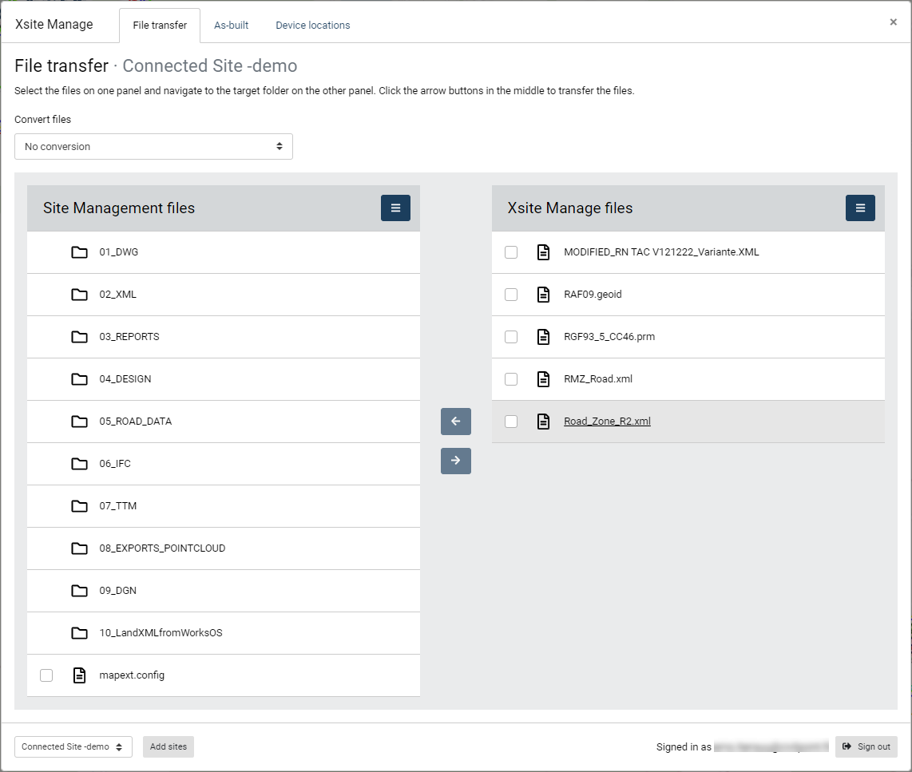Click the Add sites button
The height and width of the screenshot is (772, 912).
(x=168, y=746)
